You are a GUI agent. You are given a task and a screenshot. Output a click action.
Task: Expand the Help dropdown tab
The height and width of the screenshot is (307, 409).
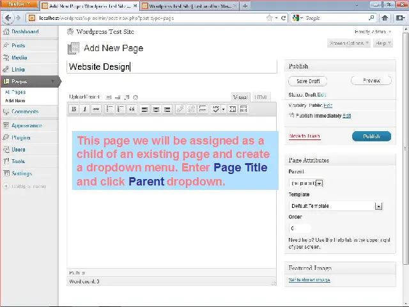pyautogui.click(x=382, y=43)
